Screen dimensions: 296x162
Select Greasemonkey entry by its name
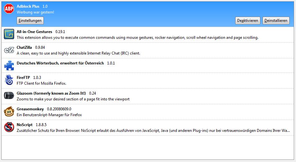(x=30, y=109)
